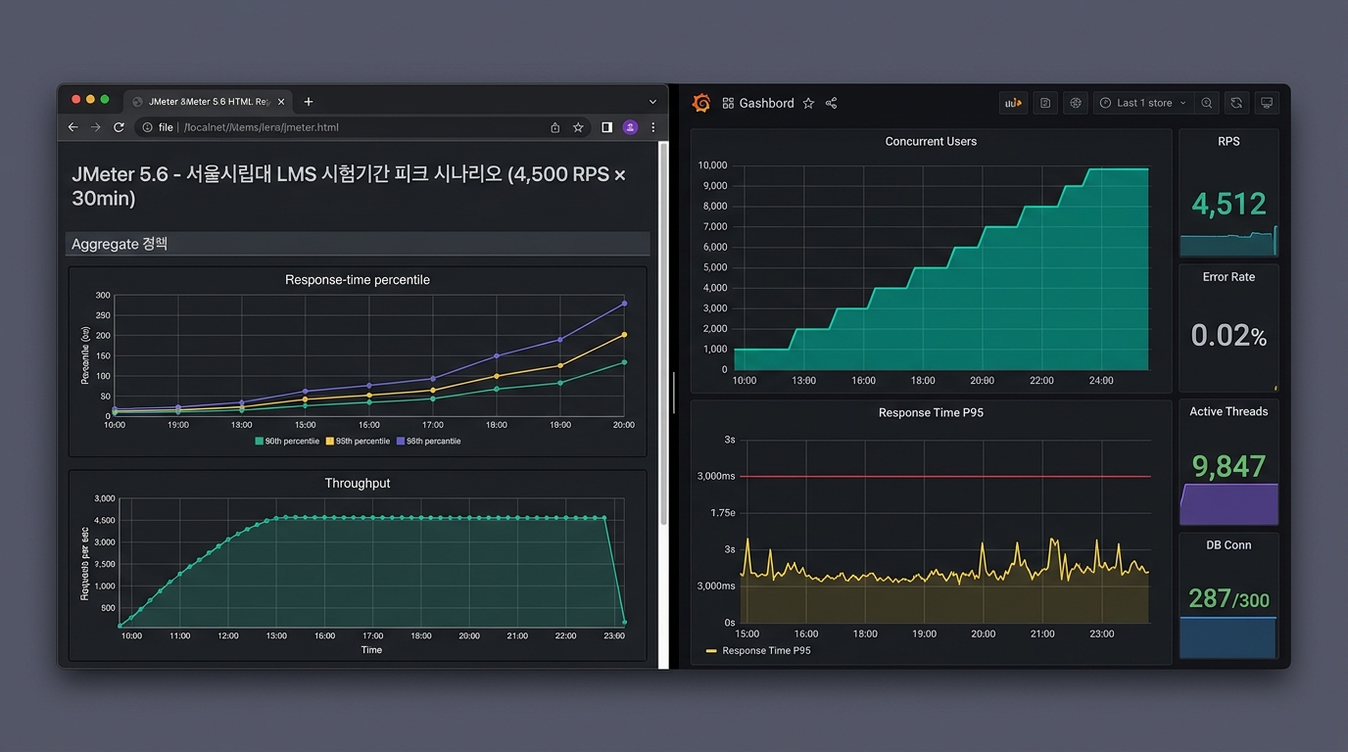
Task: Open the file info icon in the address bar
Action: point(147,127)
